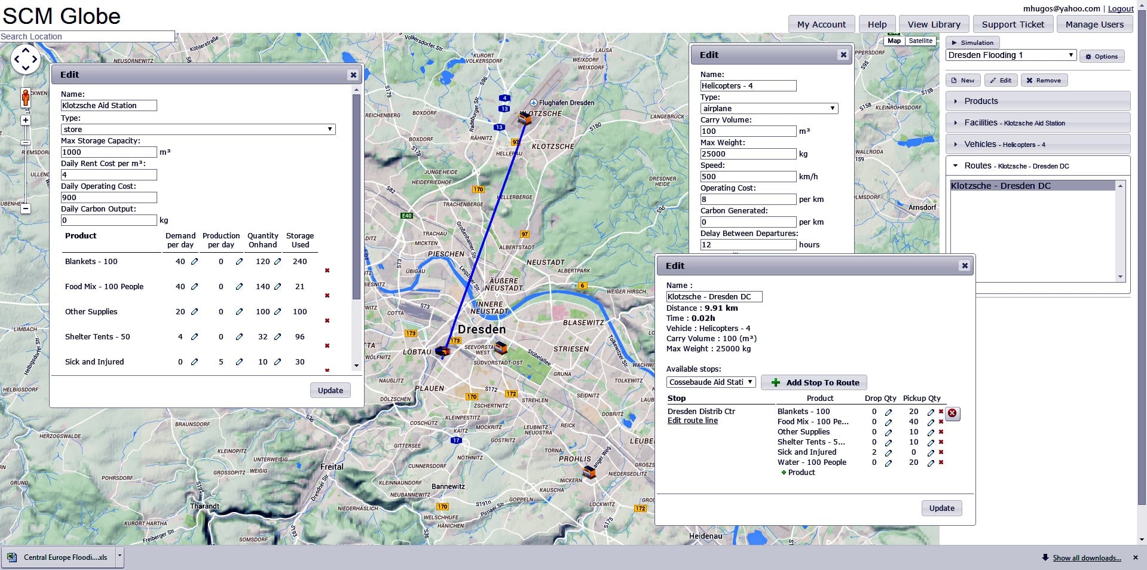Expand Products panel section

(x=1038, y=102)
